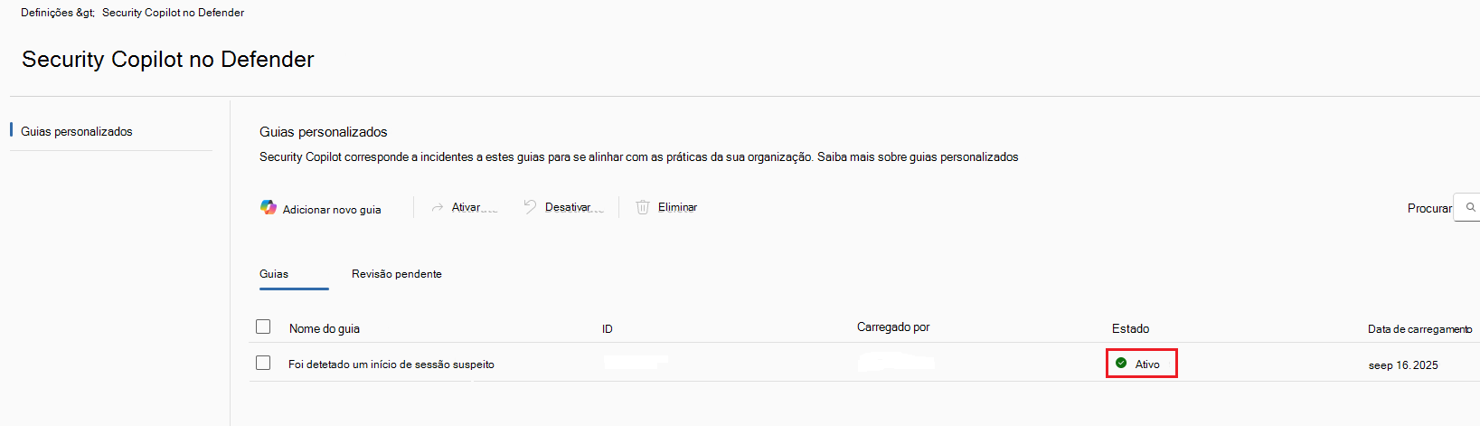Image resolution: width=1480 pixels, height=426 pixels.
Task: Click the Eliminar button label
Action: click(x=677, y=207)
